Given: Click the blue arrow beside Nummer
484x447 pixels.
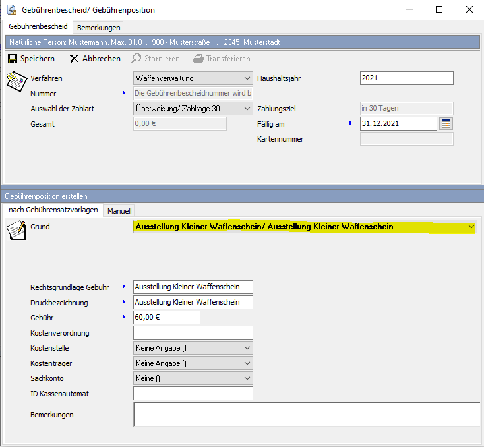Looking at the screenshot, I should click(x=123, y=94).
